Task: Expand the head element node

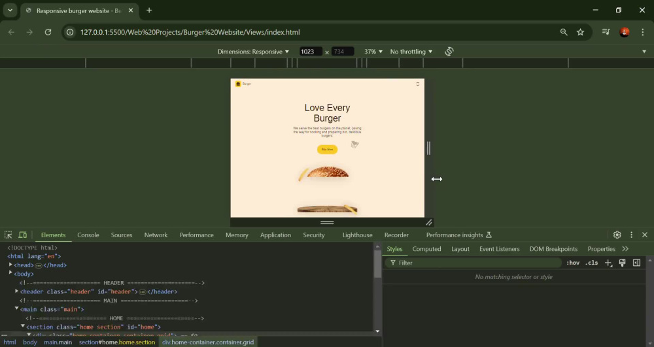Action: pyautogui.click(x=10, y=265)
